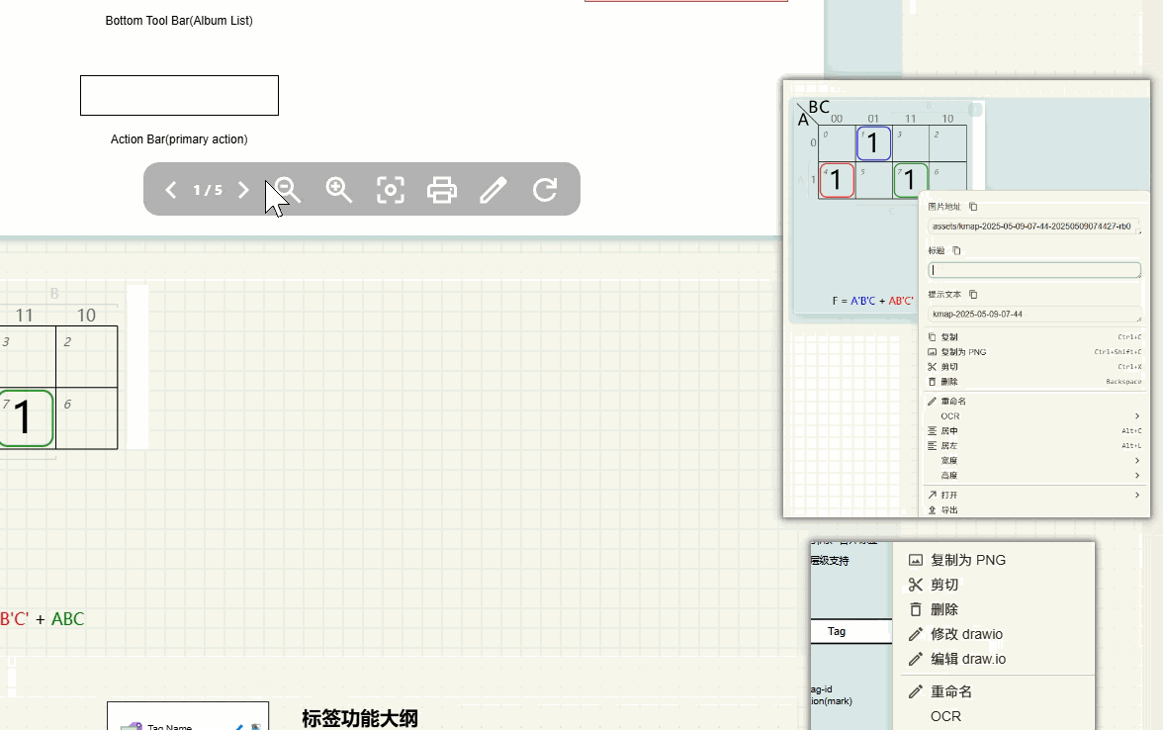Select the print icon in action bar
1163x730 pixels.
(442, 189)
